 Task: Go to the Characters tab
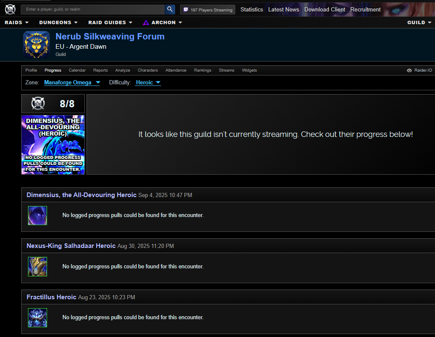coord(148,70)
